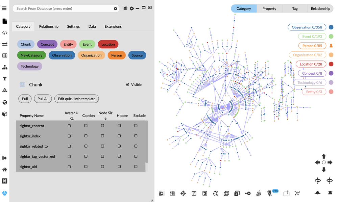This screenshot has width=338, height=202.
Task: Open the code view panel in left sidebar
Action: click(x=4, y=33)
